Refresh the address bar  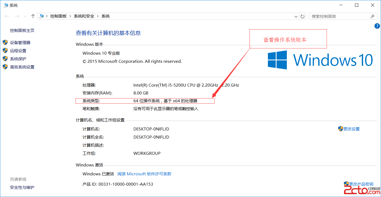click(x=303, y=17)
